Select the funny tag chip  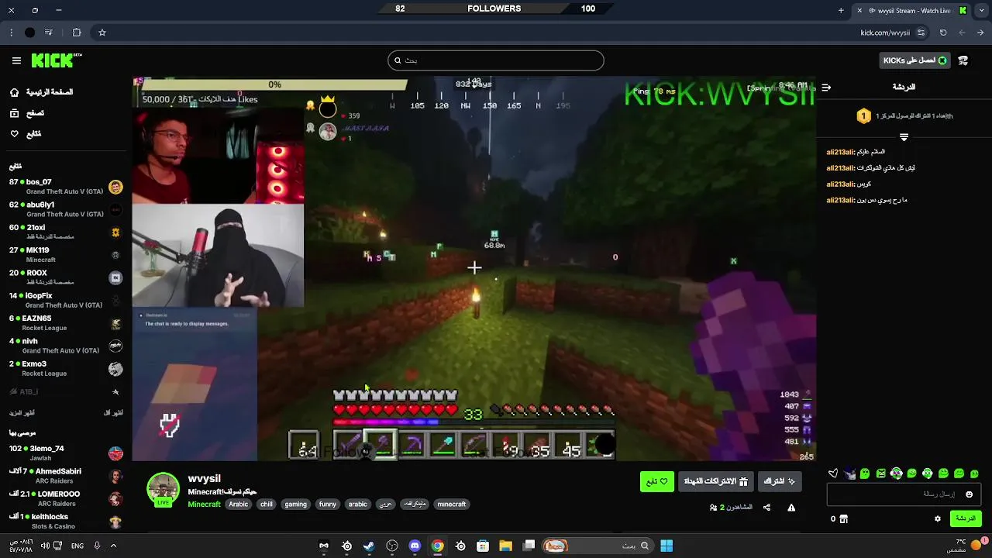(328, 505)
